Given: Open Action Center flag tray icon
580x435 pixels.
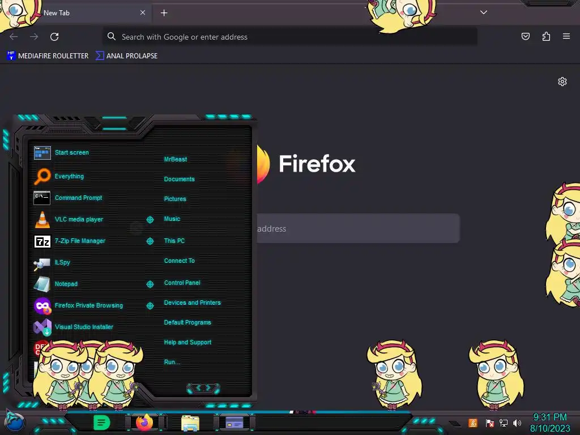Looking at the screenshot, I should click(x=490, y=423).
